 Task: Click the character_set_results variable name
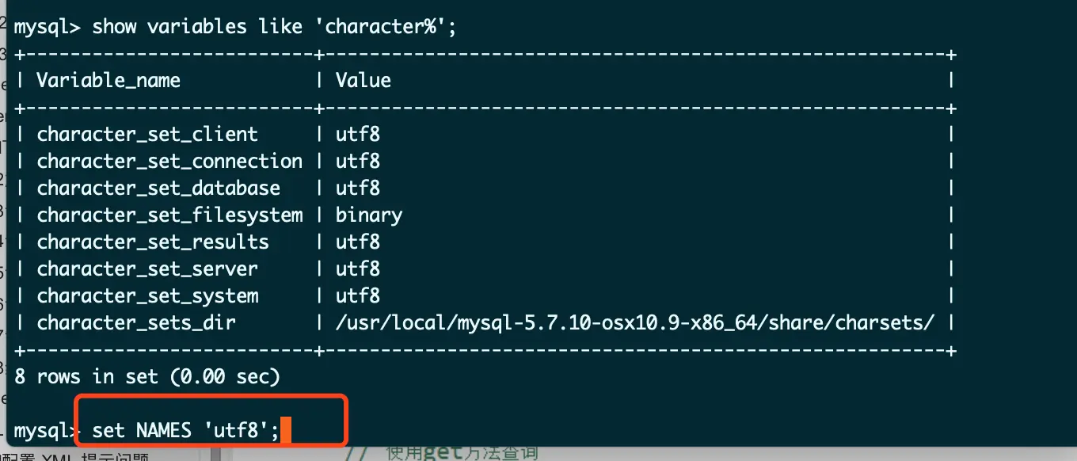(x=153, y=242)
